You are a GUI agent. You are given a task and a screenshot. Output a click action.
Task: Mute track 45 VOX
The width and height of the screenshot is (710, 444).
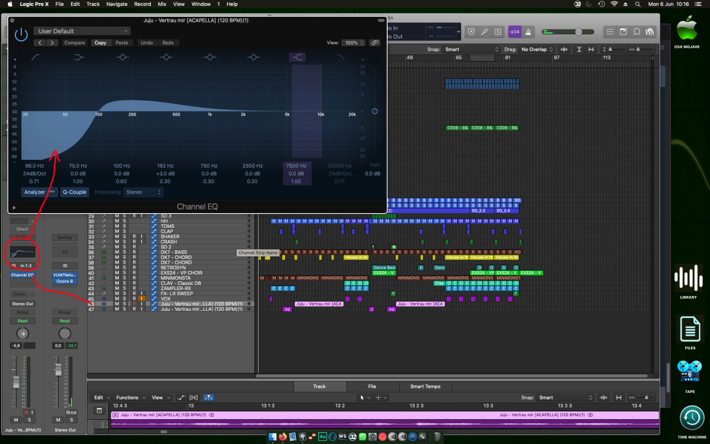point(117,299)
